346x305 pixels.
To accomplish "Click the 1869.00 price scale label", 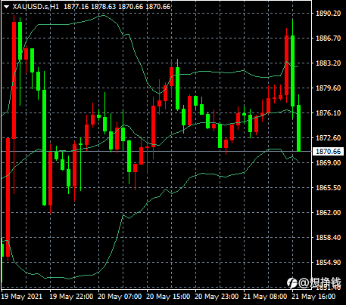I will (328, 163).
